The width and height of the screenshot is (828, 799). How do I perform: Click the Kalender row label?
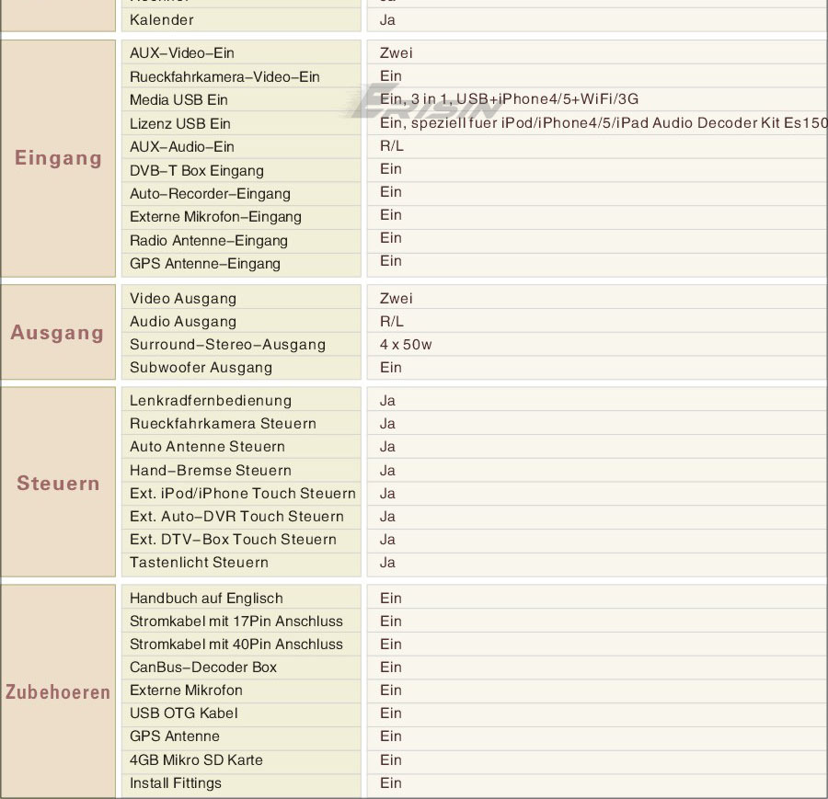[x=162, y=20]
